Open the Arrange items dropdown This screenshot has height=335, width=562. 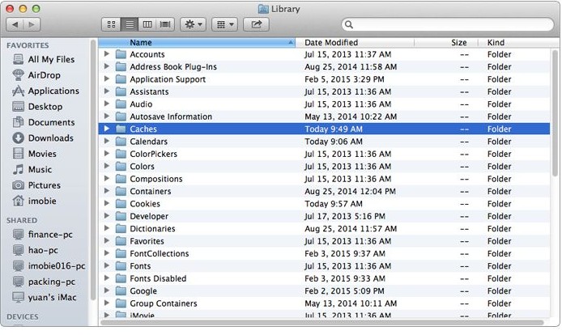point(224,25)
